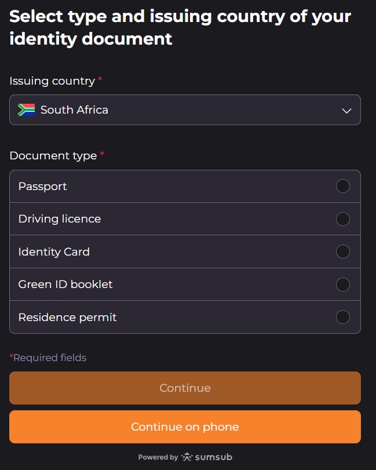This screenshot has width=376, height=470.
Task: Click the Identity Card row label
Action: click(54, 252)
